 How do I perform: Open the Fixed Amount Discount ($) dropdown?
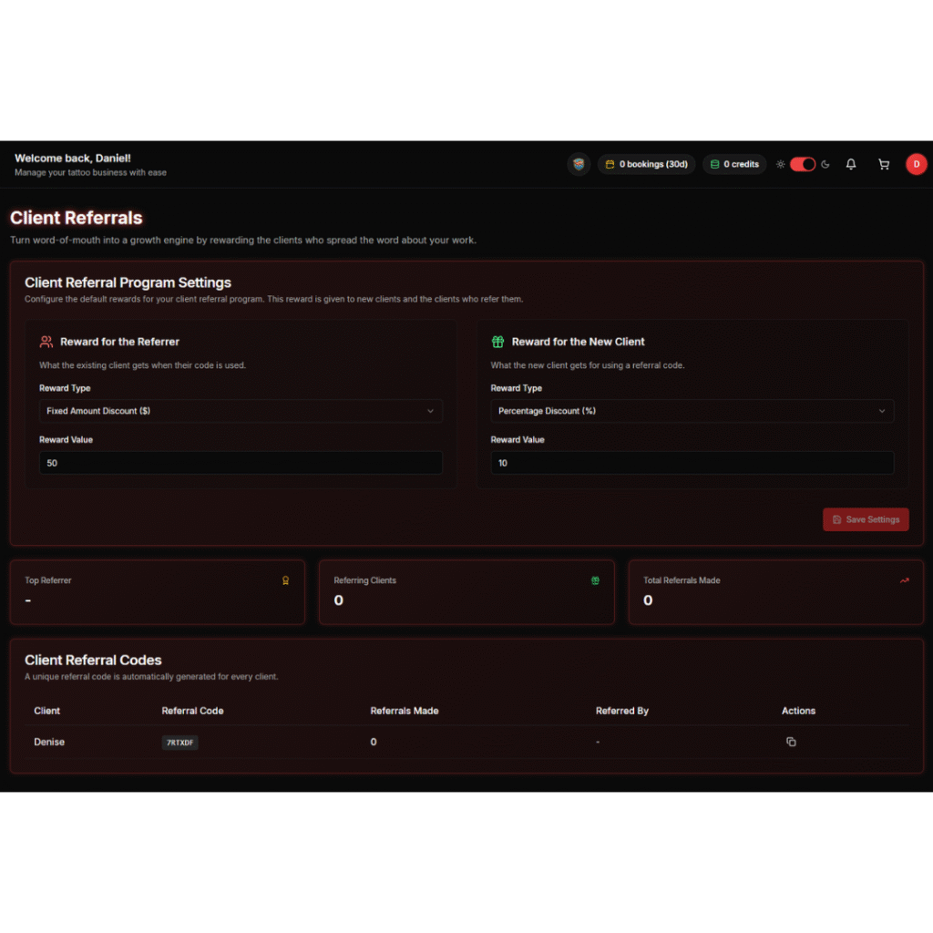[x=241, y=411]
